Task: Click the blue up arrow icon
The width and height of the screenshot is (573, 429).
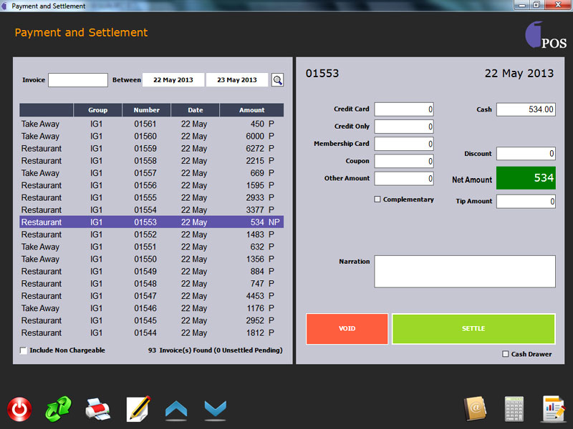Action: tap(176, 409)
